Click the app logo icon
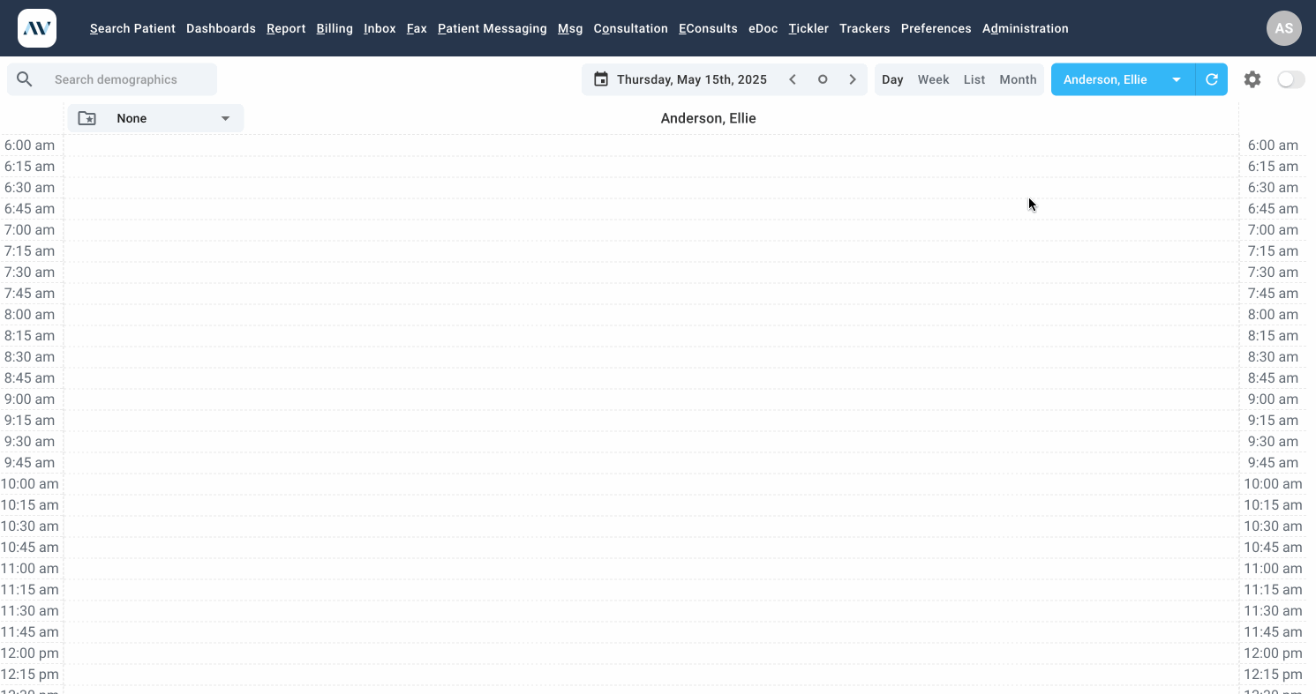This screenshot has height=694, width=1316. [x=37, y=28]
